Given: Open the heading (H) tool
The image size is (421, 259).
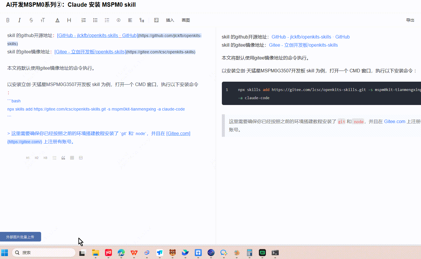Looking at the screenshot, I should click(69, 20).
